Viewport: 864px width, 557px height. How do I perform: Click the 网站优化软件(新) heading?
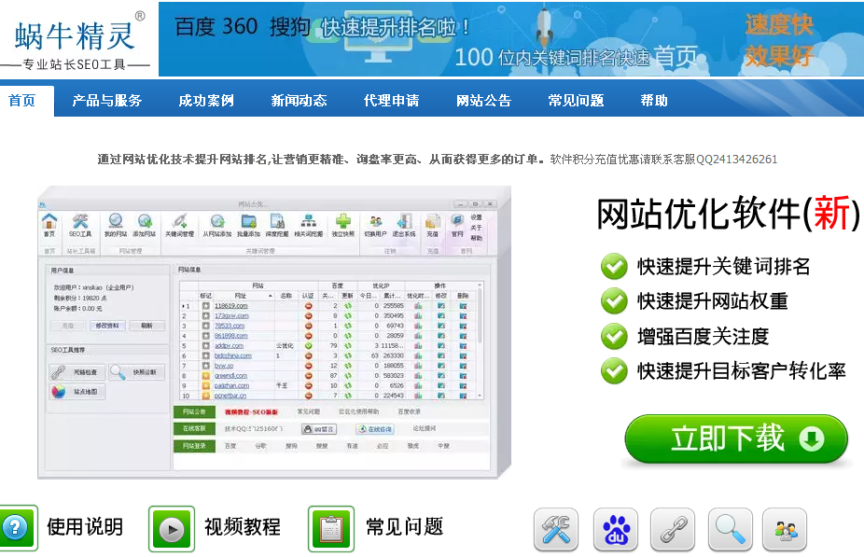(x=728, y=214)
